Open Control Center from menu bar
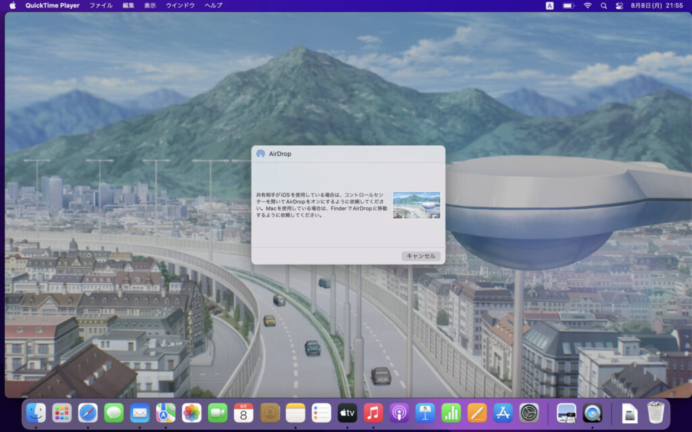Viewport: 692px width, 432px height. pos(620,5)
